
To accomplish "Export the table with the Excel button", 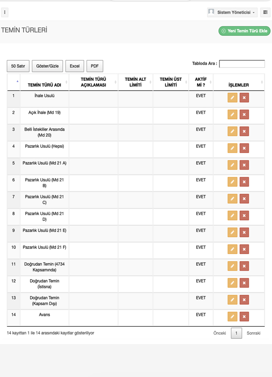I will pyautogui.click(x=75, y=66).
